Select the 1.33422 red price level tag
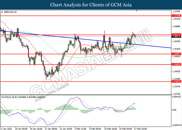 coord(176,81)
